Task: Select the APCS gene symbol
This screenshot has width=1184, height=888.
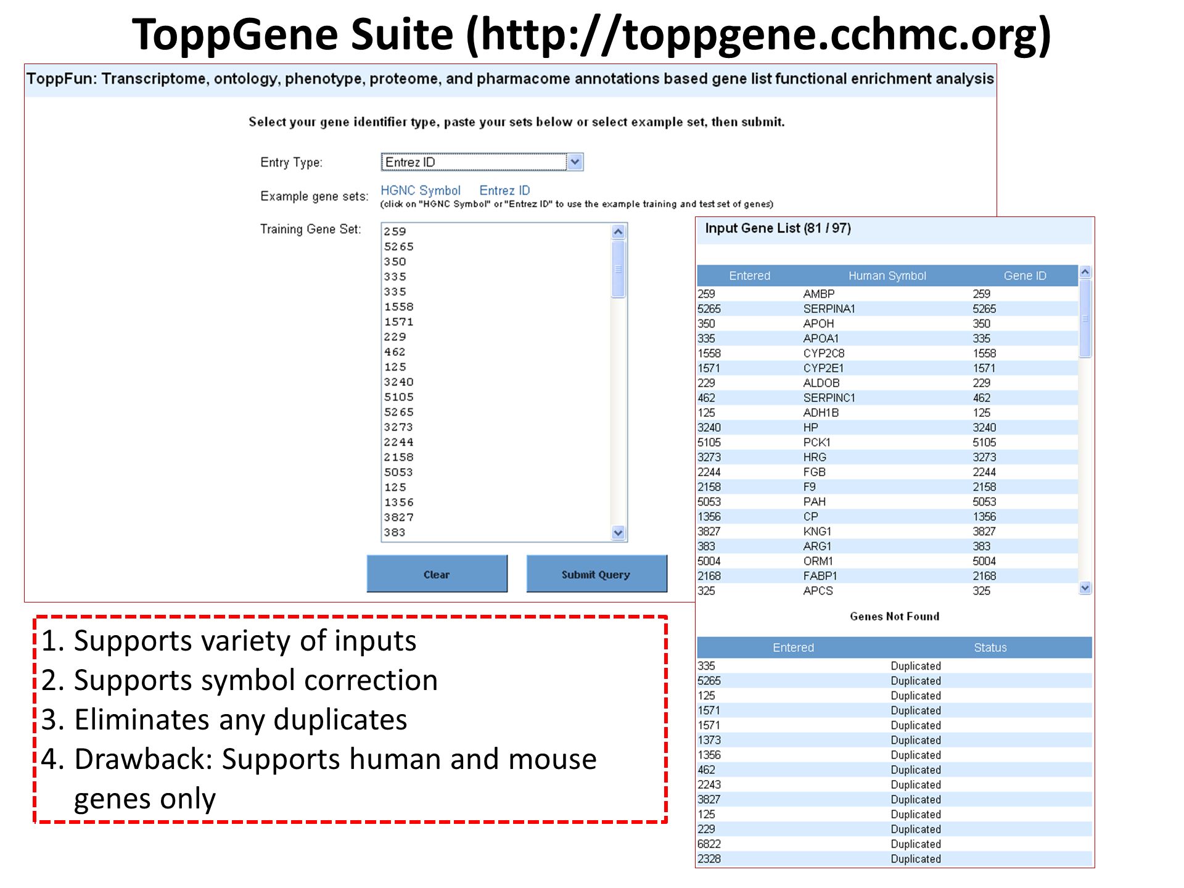Action: click(x=818, y=591)
